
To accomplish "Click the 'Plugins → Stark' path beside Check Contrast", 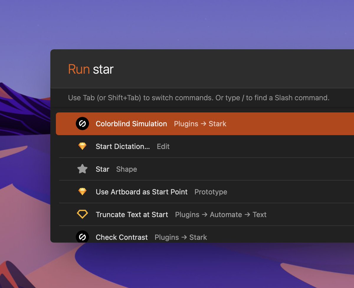I will pos(181,237).
